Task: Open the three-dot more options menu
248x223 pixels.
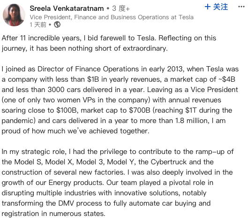Action: tap(241, 7)
